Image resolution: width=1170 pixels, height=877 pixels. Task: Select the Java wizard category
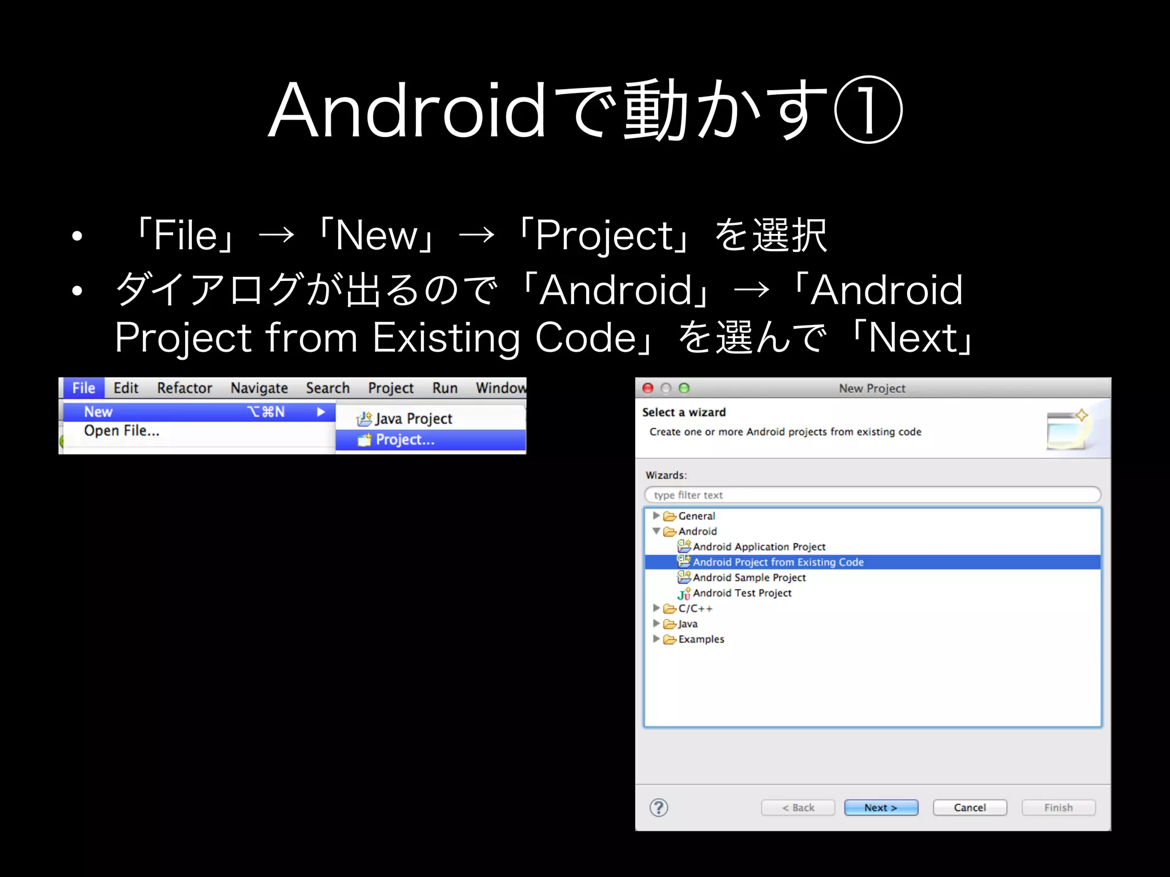click(x=688, y=624)
